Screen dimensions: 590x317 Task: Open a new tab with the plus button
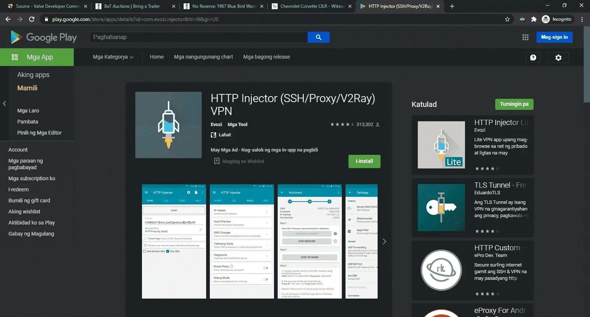452,6
